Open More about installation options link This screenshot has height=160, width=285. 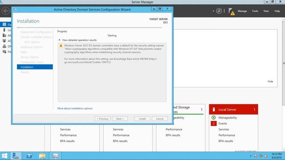[x=75, y=108]
